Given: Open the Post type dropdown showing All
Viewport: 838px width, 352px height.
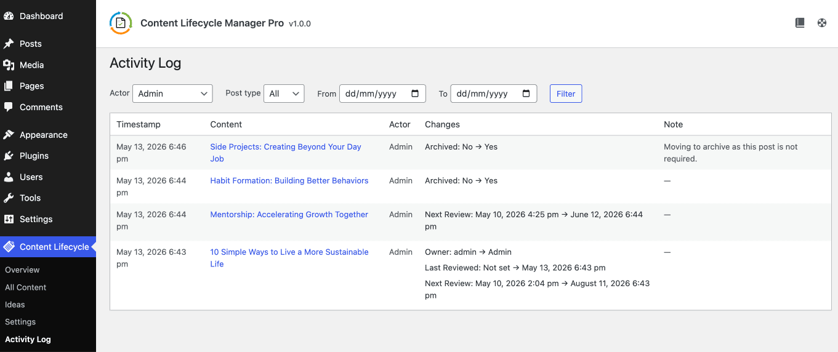Looking at the screenshot, I should pyautogui.click(x=284, y=94).
